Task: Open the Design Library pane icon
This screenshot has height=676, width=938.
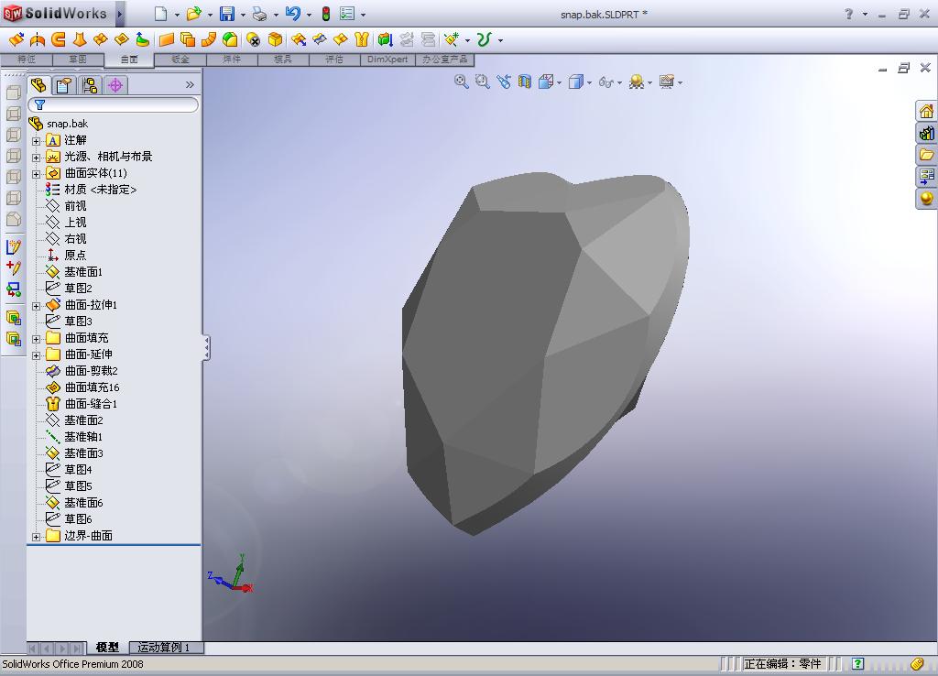Action: click(926, 133)
